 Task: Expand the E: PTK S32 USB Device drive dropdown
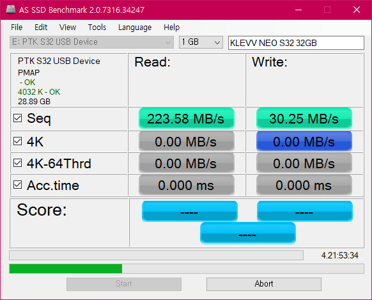[91, 42]
